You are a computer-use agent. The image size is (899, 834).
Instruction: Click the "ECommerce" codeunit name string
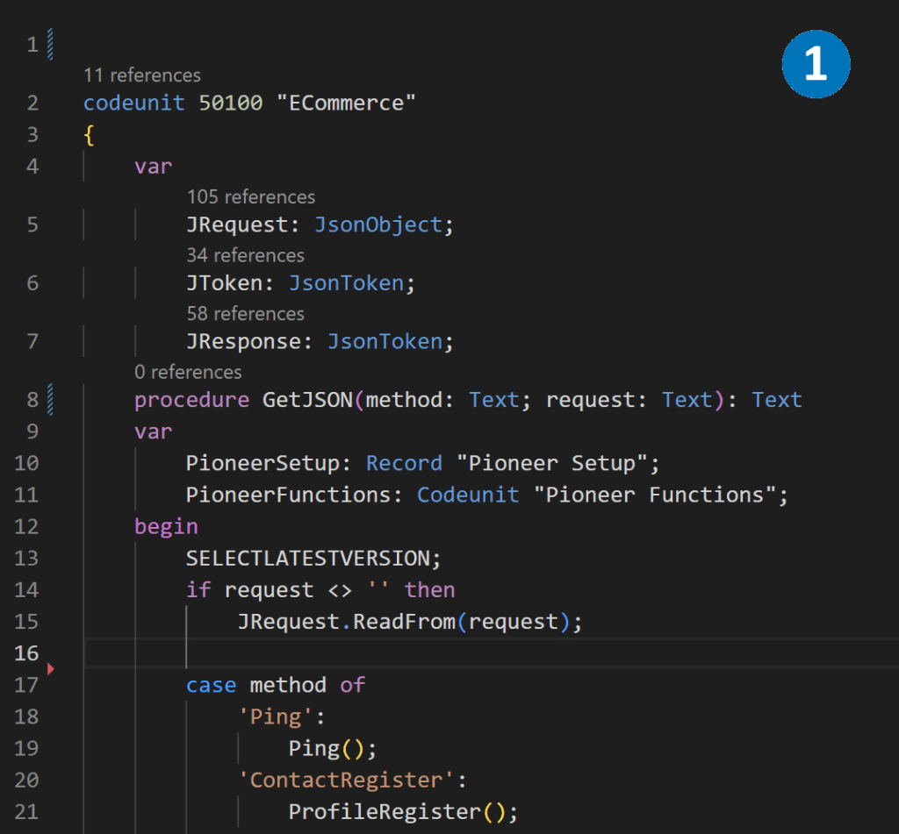(346, 103)
